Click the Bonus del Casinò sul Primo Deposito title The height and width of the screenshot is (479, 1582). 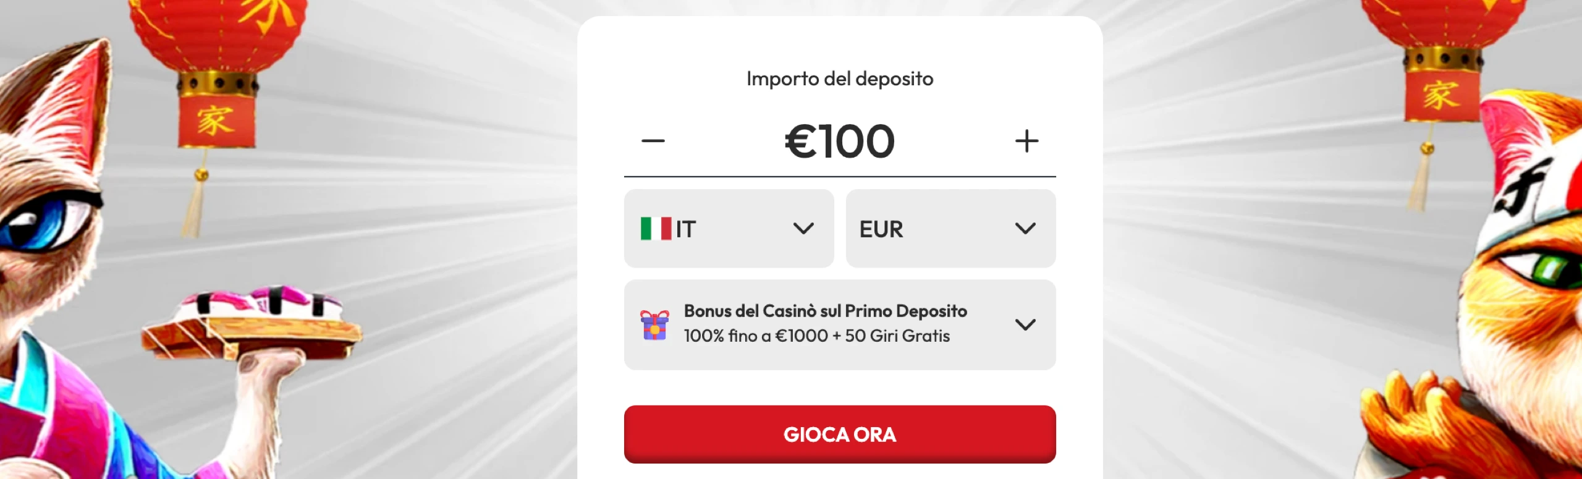coord(825,311)
